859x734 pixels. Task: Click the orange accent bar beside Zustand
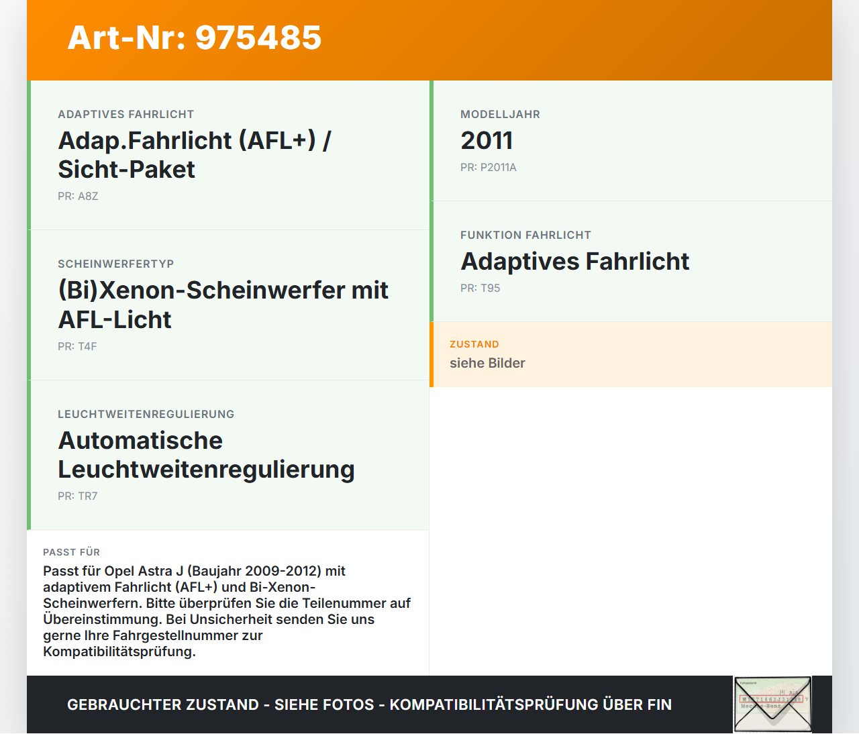[x=432, y=354]
